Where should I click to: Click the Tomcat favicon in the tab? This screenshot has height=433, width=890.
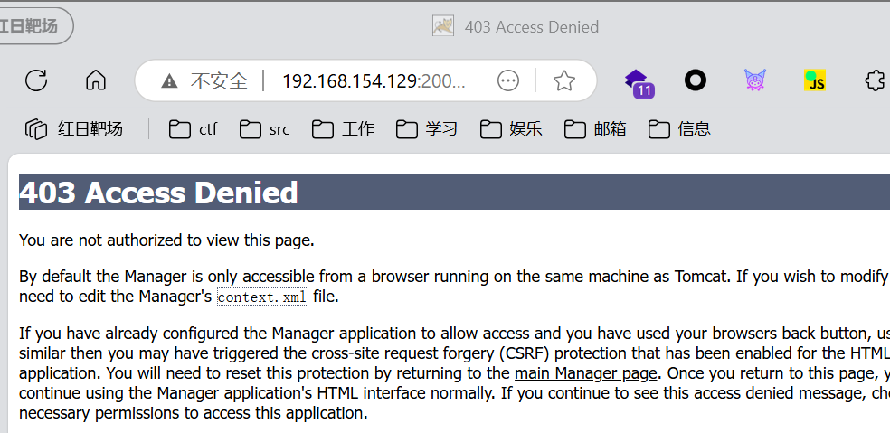point(442,26)
